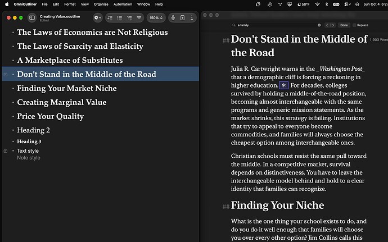
Task: Enable the Replace checkbox
Action: (354, 25)
